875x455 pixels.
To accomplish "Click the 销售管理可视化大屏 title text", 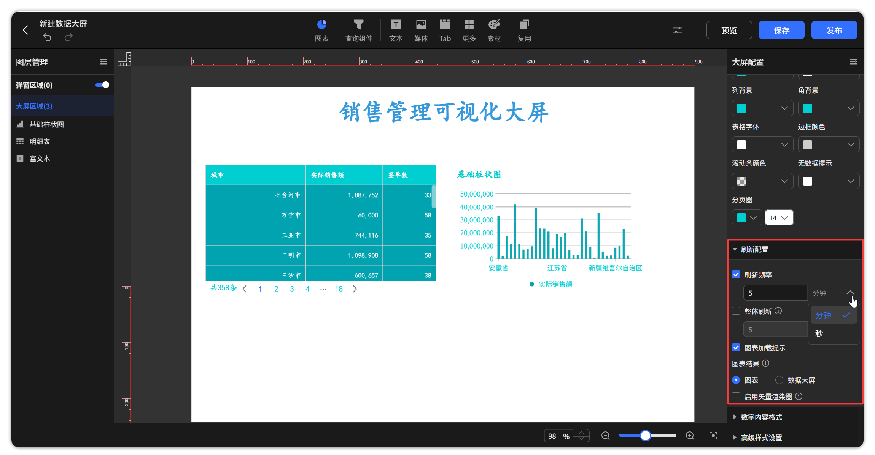I will pos(444,112).
